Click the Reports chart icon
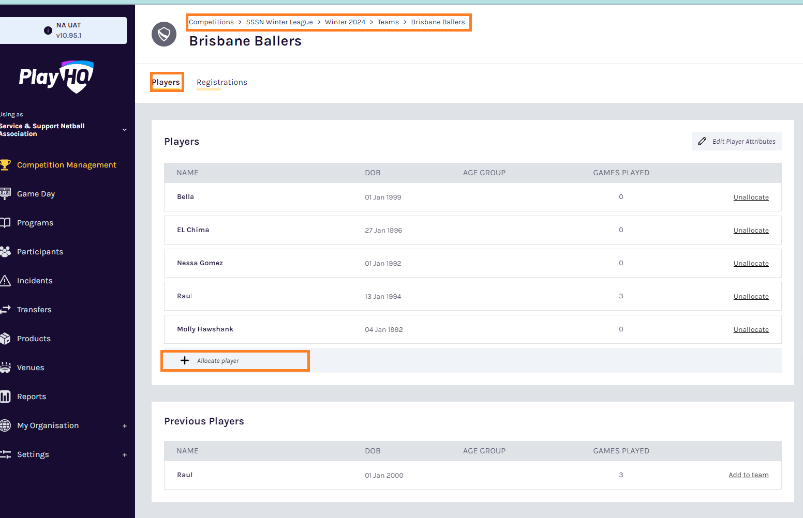Viewport: 803px width, 518px height. [5, 396]
